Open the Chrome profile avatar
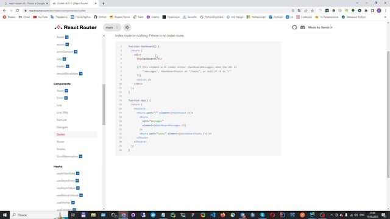The image size is (390, 219). pyautogui.click(x=379, y=11)
